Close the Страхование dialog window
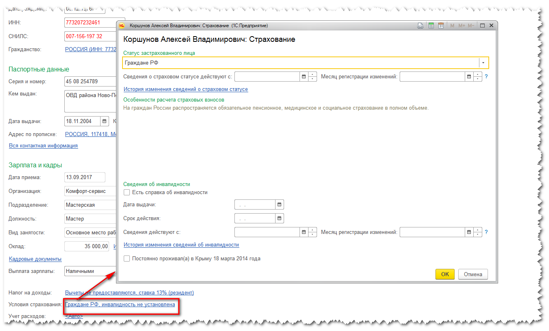The height and width of the screenshot is (331, 549). [491, 26]
